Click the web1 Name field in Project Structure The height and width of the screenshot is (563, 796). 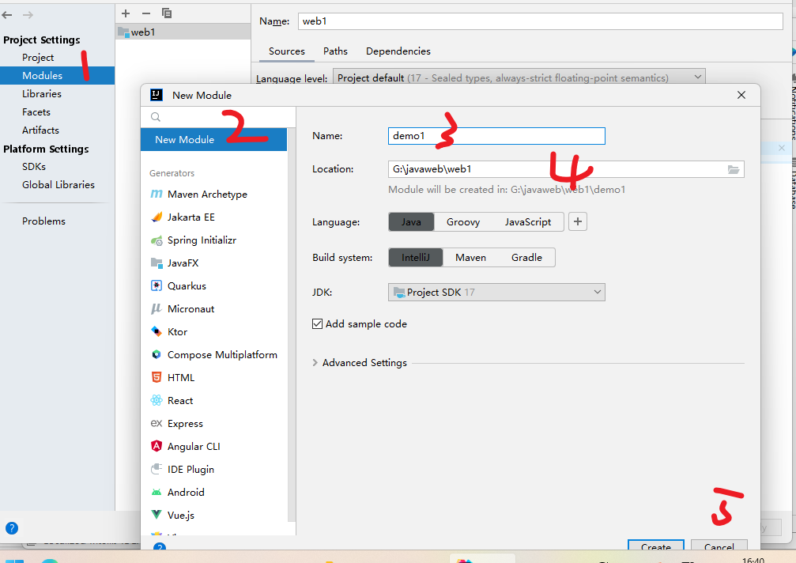pyautogui.click(x=540, y=21)
